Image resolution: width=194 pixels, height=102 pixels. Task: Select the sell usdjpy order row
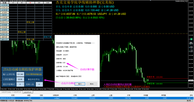pyautogui.click(x=96, y=98)
